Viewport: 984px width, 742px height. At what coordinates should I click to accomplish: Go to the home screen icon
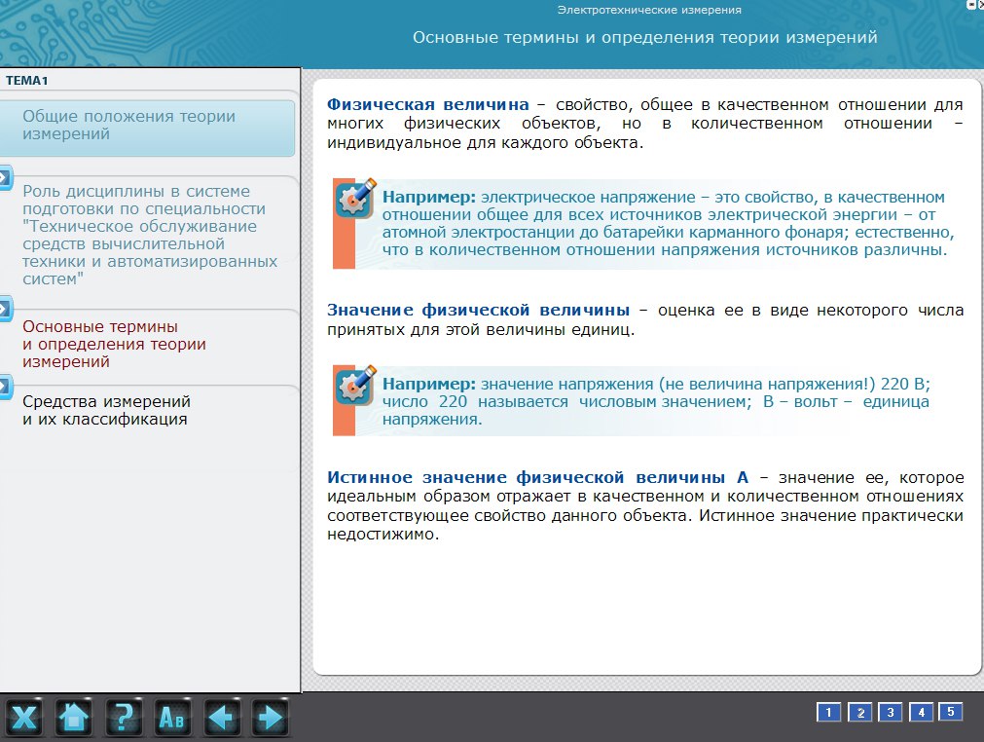tap(74, 719)
